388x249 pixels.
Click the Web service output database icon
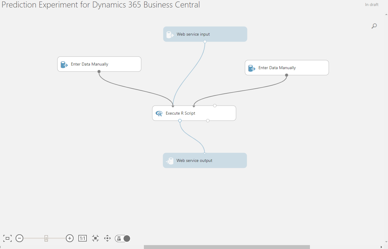pyautogui.click(x=170, y=161)
